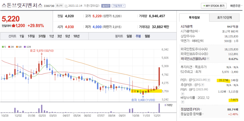Click the current price 5,220
The width and height of the screenshot is (244, 121).
click(x=11, y=19)
